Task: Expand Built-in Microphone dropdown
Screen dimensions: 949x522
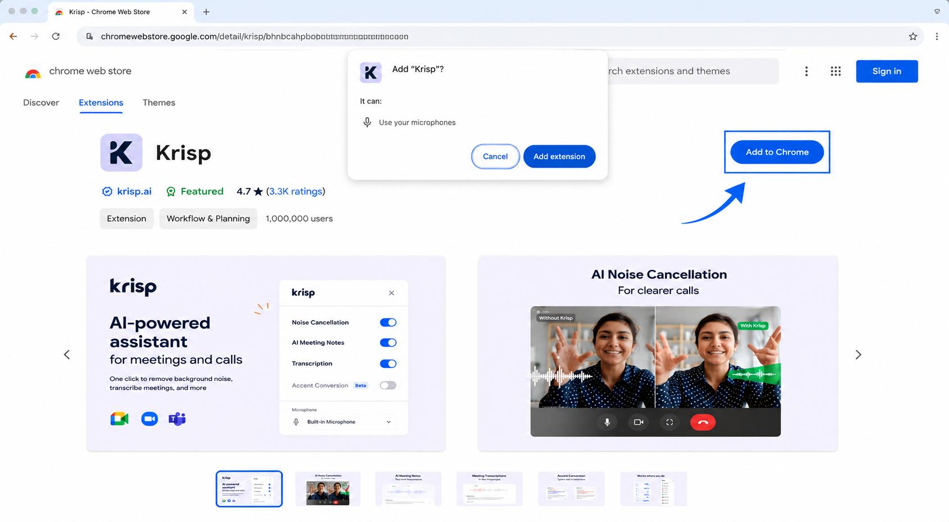Action: pos(343,422)
